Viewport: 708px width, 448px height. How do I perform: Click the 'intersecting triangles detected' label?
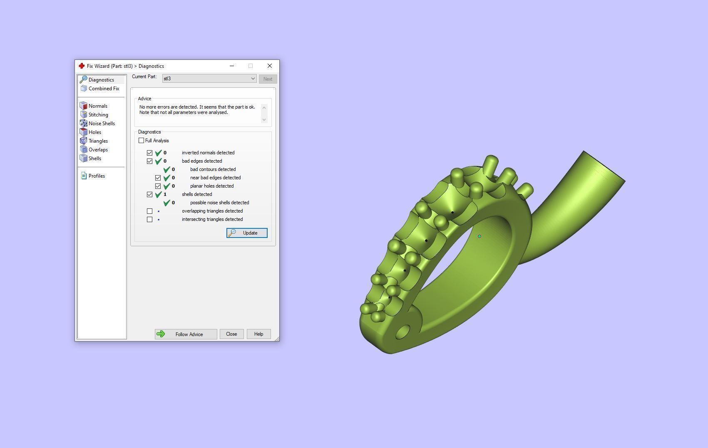click(x=212, y=219)
